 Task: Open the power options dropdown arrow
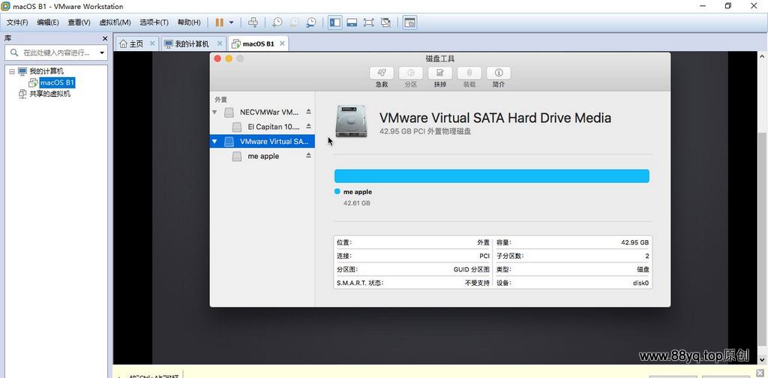231,22
